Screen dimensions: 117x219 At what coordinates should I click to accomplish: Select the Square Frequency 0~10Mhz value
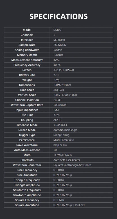pos(59,200)
